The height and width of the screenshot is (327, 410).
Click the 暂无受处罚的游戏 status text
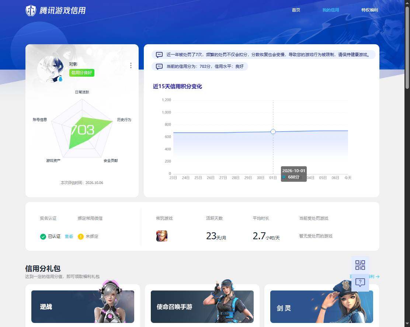click(x=316, y=236)
